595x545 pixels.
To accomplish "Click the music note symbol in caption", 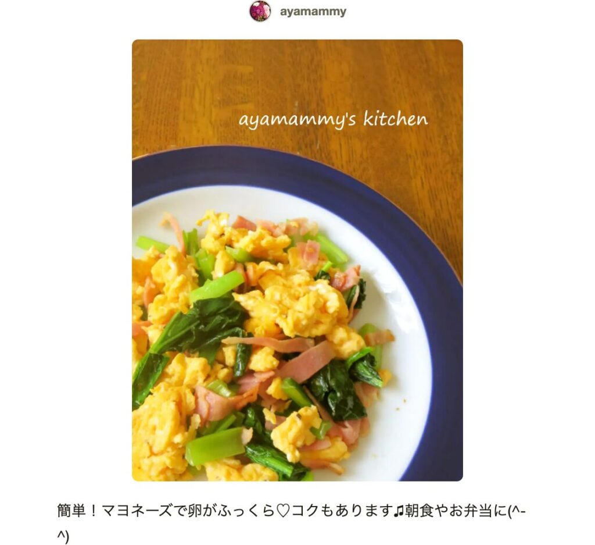I will click(398, 511).
